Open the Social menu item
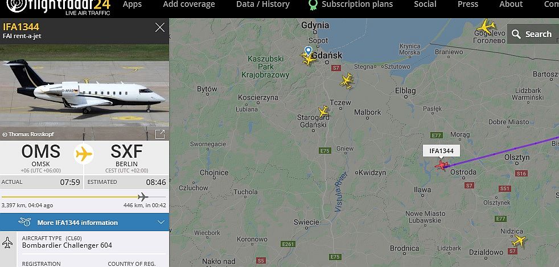 point(425,5)
